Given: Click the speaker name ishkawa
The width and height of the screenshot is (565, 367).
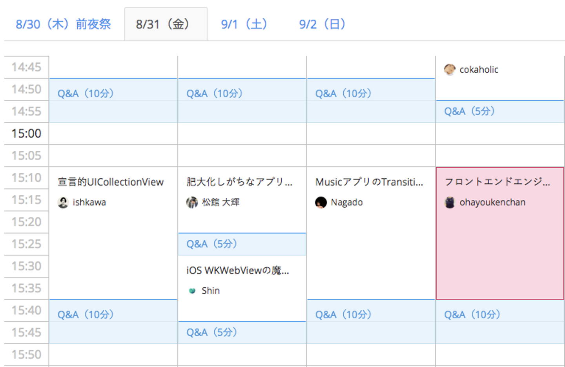Looking at the screenshot, I should [x=89, y=203].
